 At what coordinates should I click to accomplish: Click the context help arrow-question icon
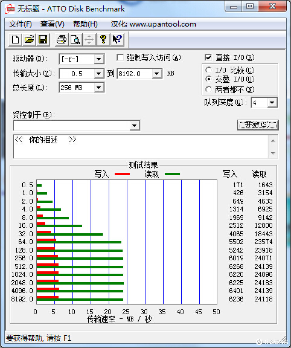pos(117,40)
